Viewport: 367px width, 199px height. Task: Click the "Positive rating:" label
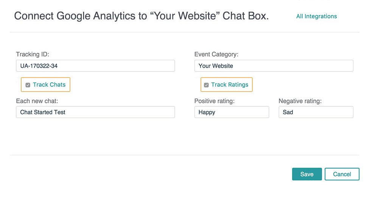coord(214,101)
